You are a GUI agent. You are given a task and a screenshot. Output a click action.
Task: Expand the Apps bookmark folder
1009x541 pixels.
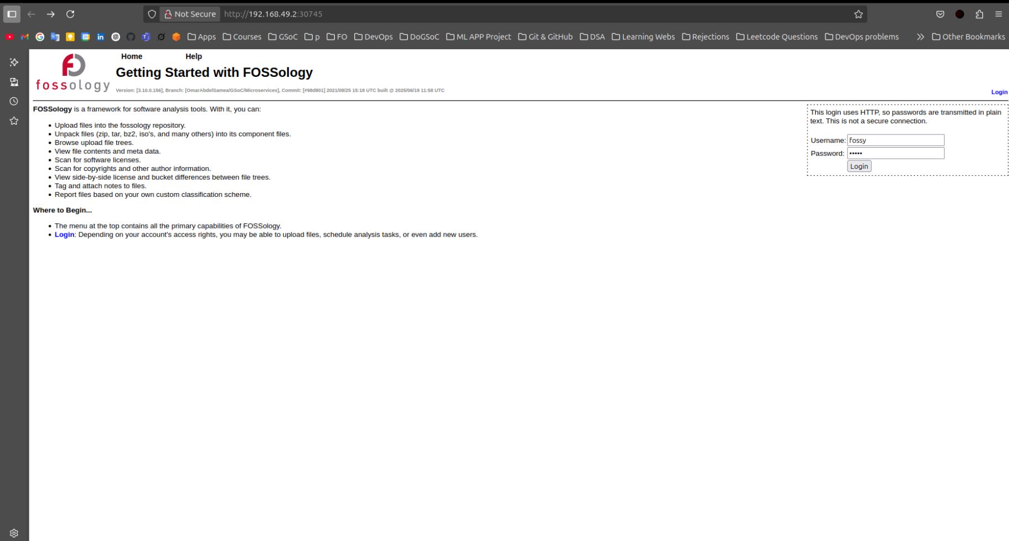pos(201,37)
